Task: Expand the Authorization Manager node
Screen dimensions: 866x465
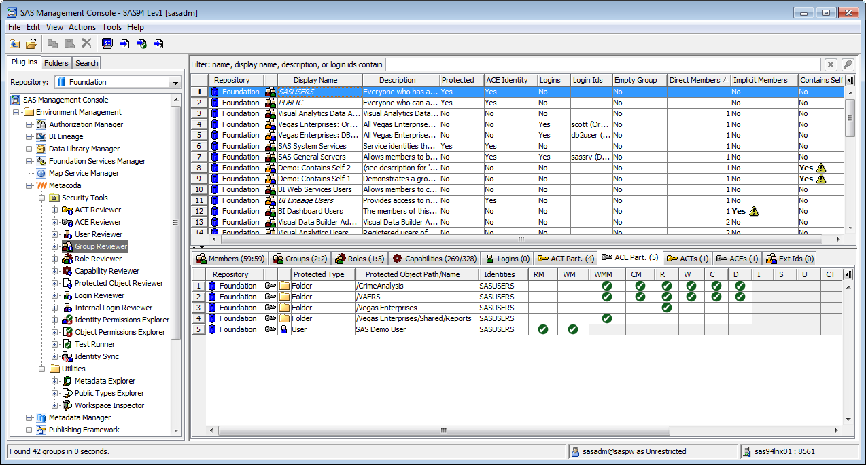Action: point(29,124)
